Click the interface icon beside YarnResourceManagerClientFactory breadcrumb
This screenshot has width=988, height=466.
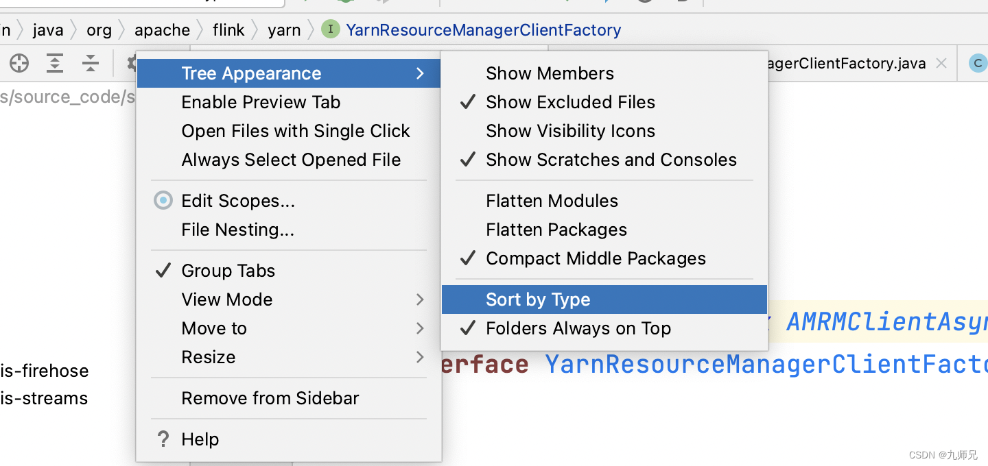pyautogui.click(x=331, y=29)
